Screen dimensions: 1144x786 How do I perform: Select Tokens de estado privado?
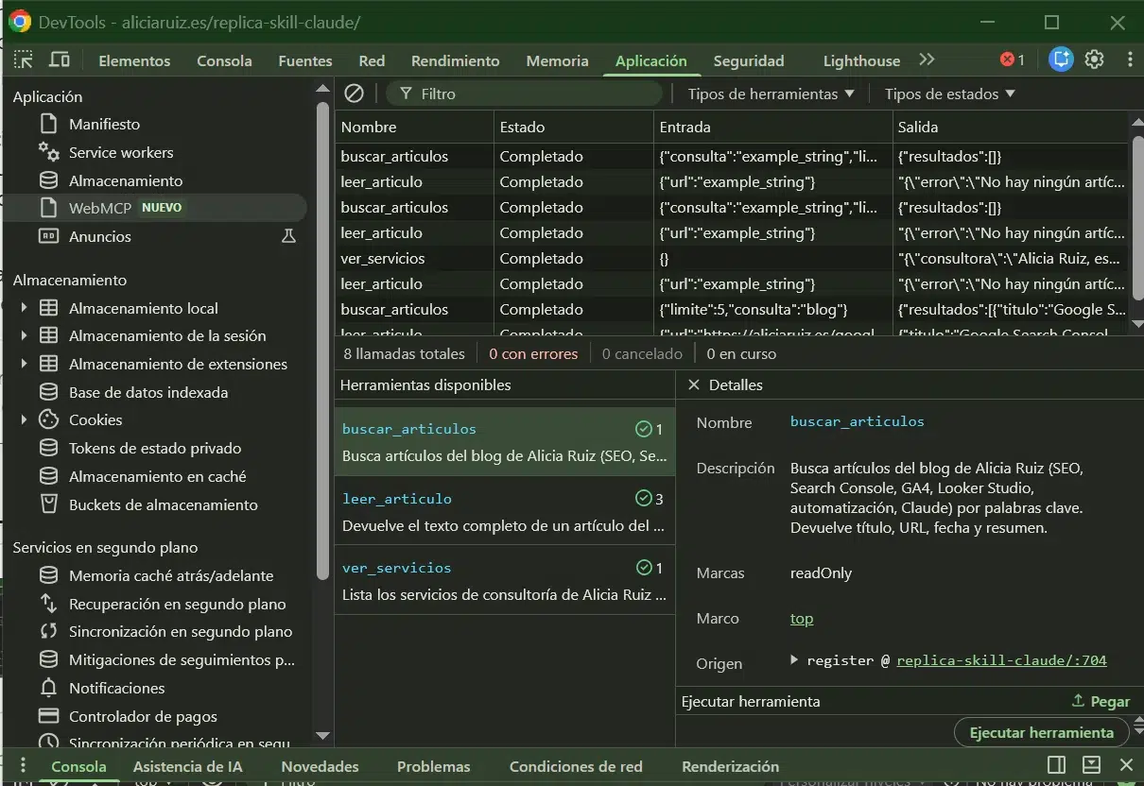click(155, 448)
